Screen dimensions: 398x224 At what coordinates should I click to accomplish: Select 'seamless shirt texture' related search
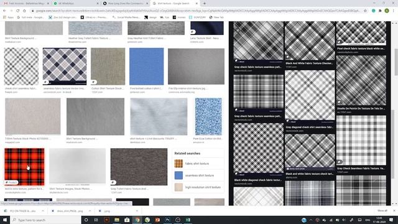click(200, 175)
